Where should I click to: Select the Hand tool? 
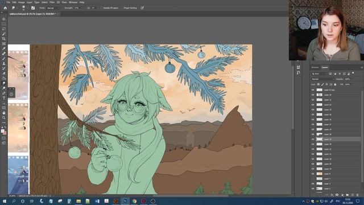tap(4, 113)
